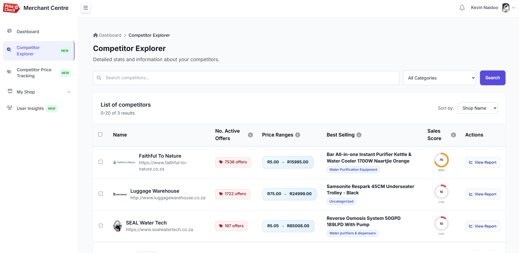The width and height of the screenshot is (519, 253).
Task: Focus the Search competitors input field
Action: pos(246,78)
